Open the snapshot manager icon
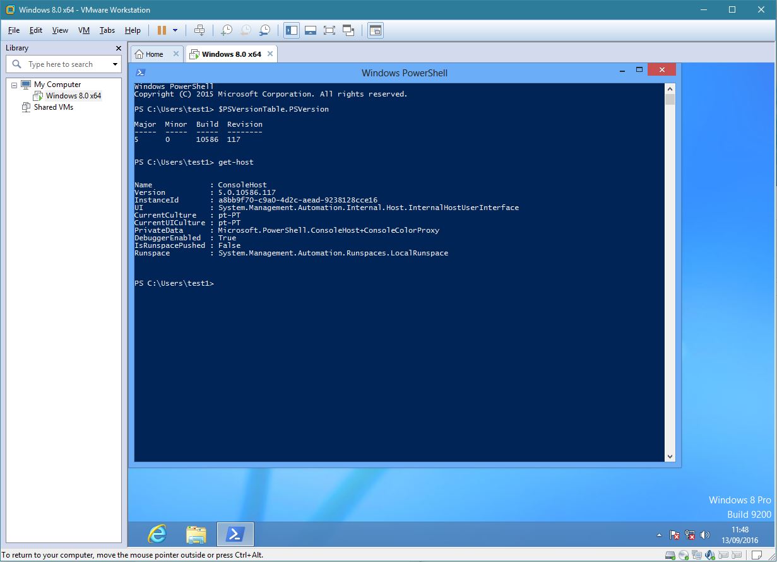 pyautogui.click(x=265, y=30)
